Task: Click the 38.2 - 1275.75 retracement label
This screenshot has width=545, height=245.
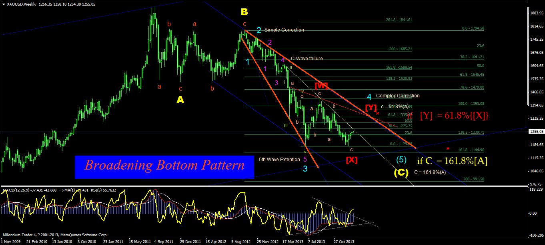Action: click(x=399, y=126)
